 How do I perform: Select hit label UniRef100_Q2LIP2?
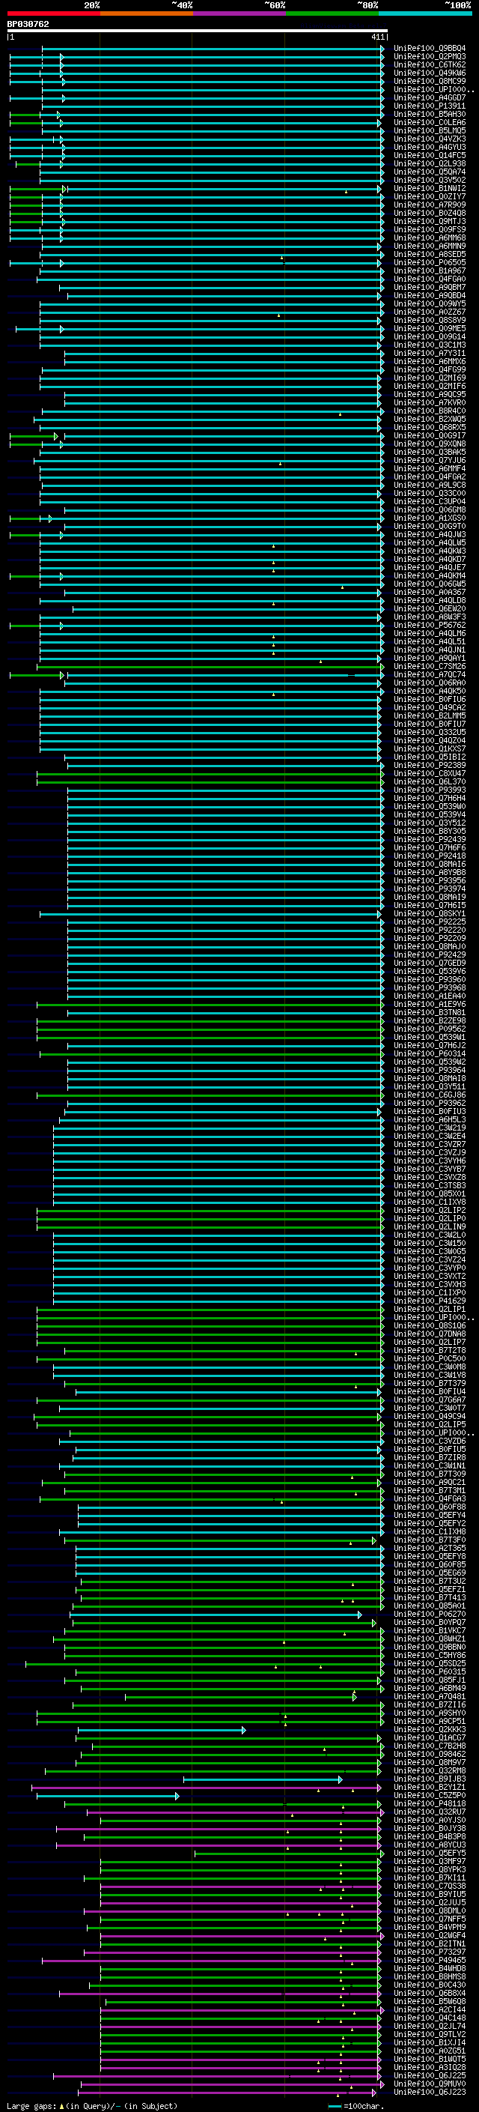coord(429,1210)
